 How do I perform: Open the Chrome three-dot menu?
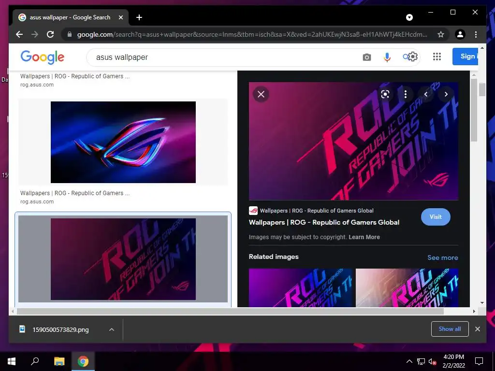click(x=476, y=34)
